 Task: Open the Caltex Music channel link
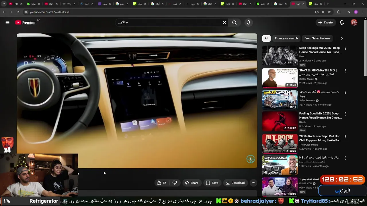307,79
